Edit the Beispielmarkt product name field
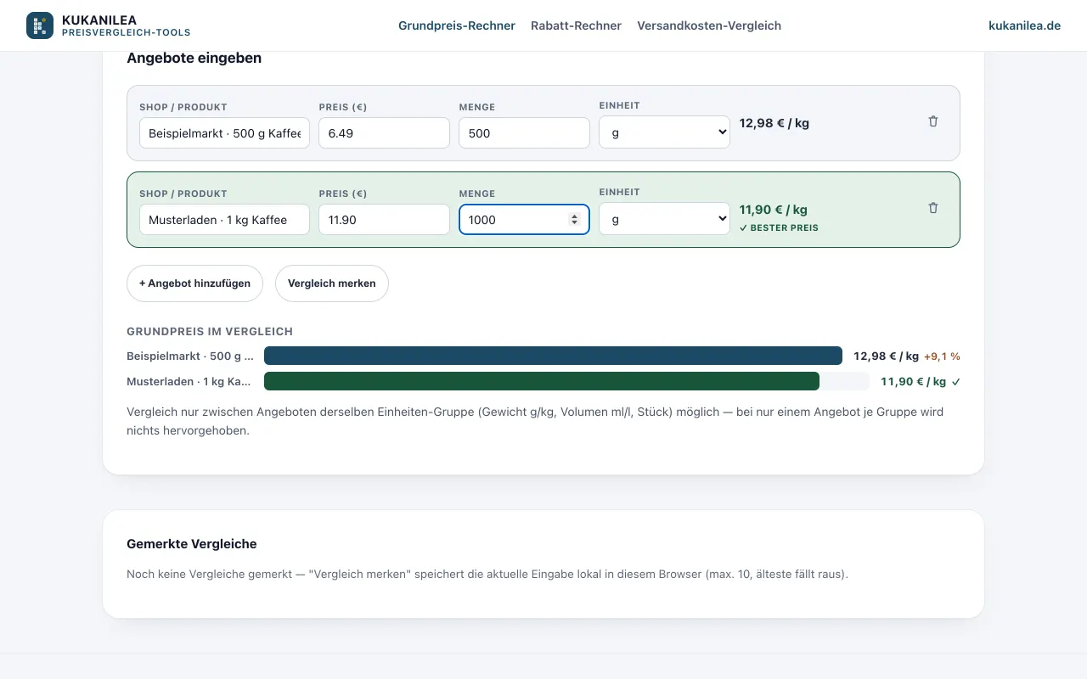The image size is (1087, 679). click(x=224, y=133)
